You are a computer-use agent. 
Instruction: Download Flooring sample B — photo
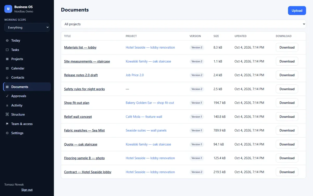(x=287, y=158)
